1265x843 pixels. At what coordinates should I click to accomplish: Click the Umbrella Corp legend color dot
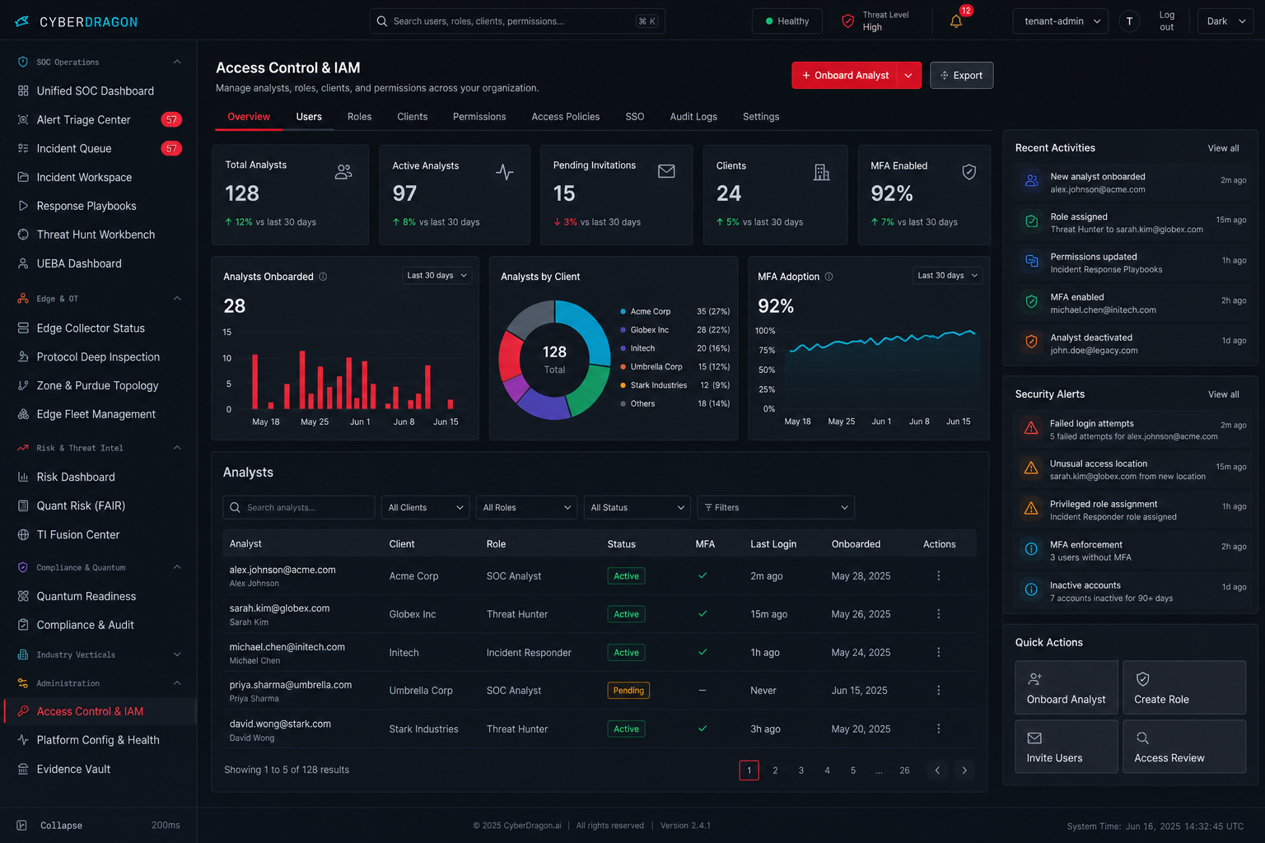(x=623, y=366)
